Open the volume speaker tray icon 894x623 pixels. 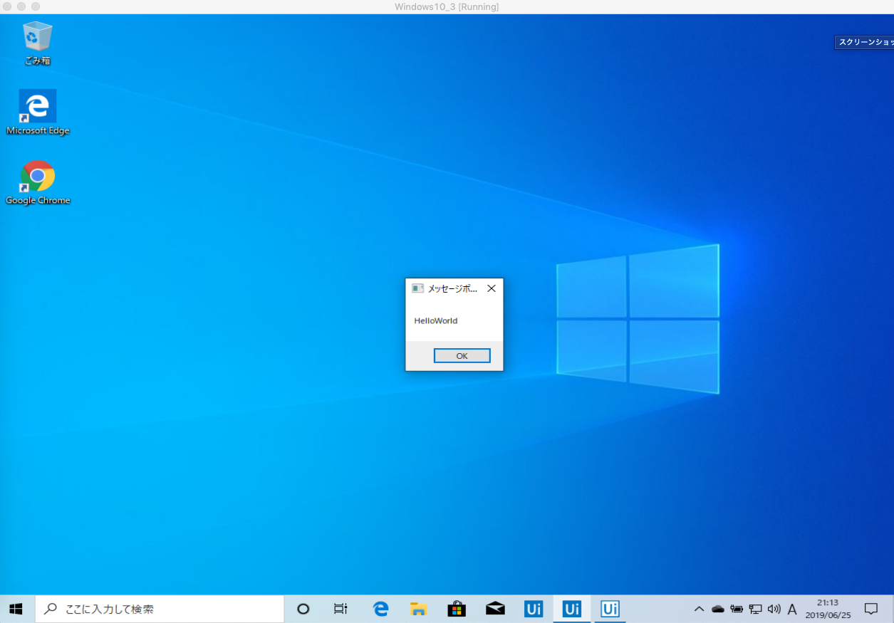tap(774, 609)
